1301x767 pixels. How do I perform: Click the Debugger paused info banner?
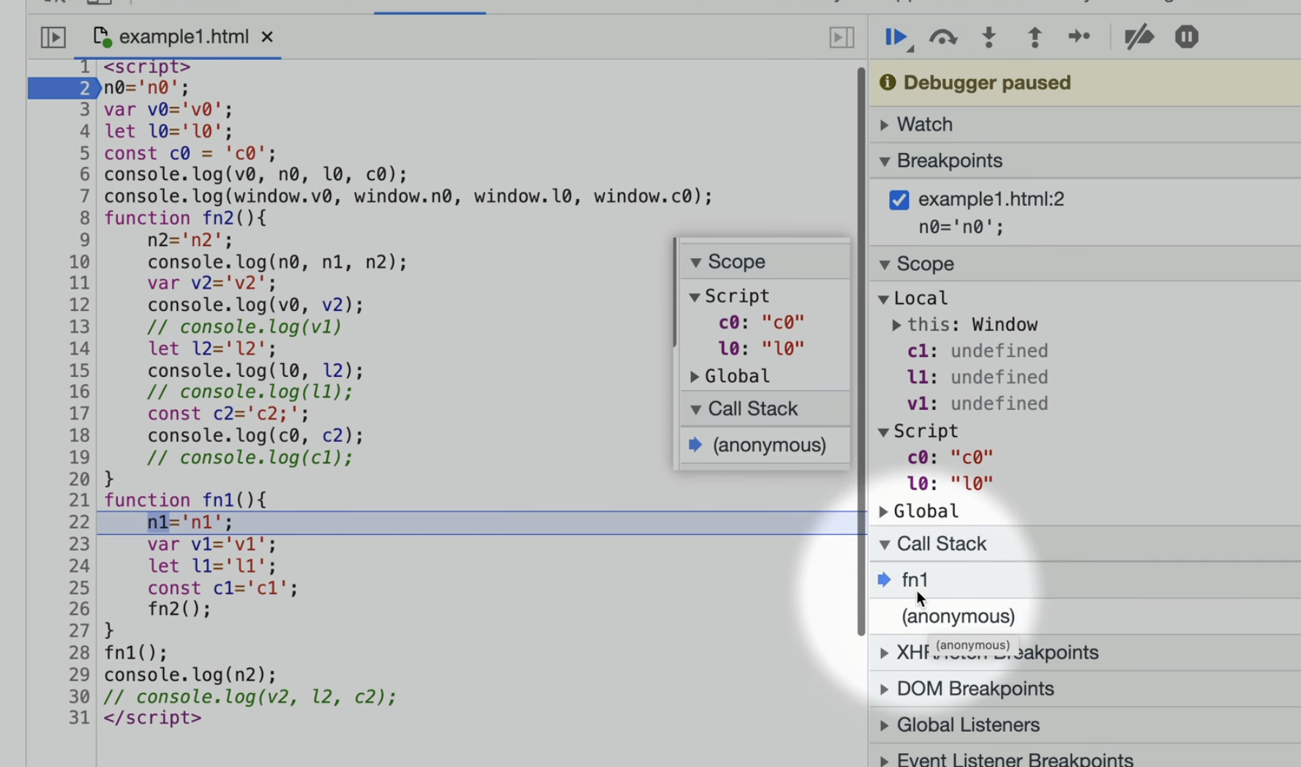[1085, 83]
